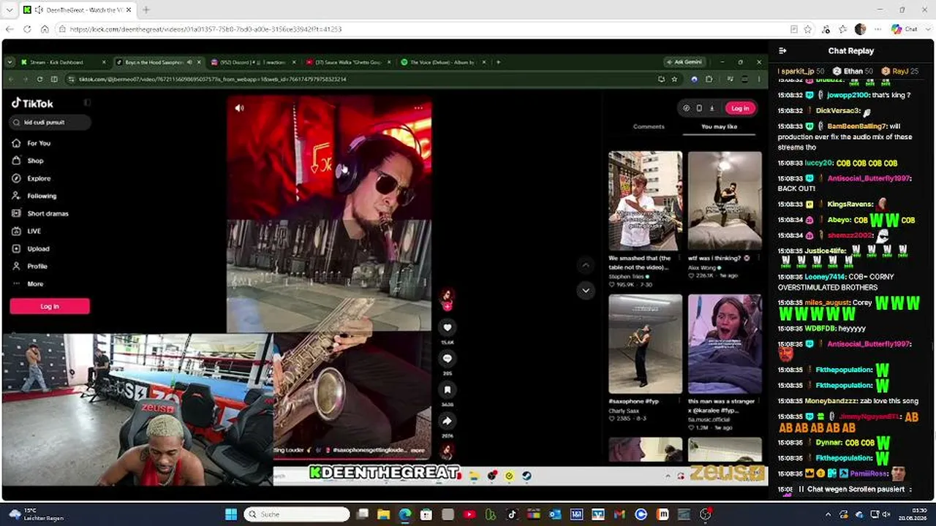The image size is (936, 526).
Task: Open the TikTok app in the taskbar
Action: coord(512,514)
